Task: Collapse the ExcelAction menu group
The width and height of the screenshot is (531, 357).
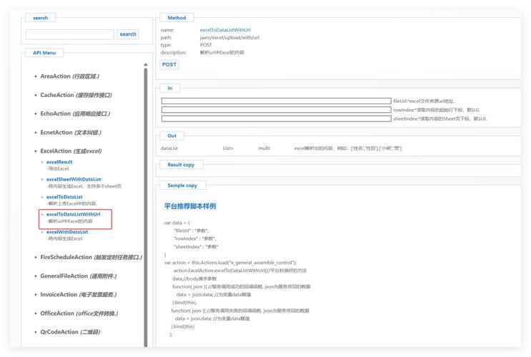Action: (71, 151)
